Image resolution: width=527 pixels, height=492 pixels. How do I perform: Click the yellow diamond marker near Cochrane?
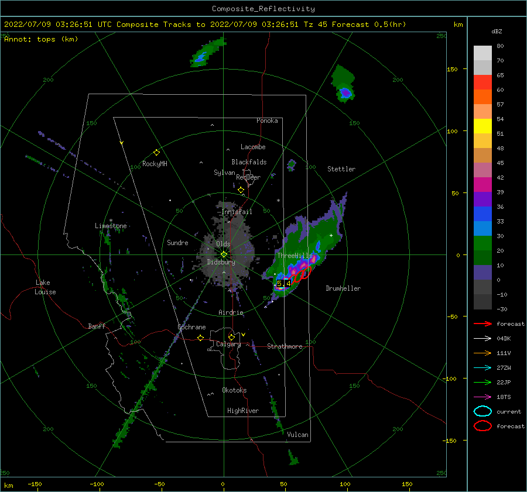[200, 338]
